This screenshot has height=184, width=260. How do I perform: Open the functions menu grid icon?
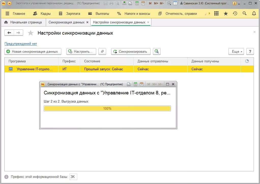pos(216,13)
